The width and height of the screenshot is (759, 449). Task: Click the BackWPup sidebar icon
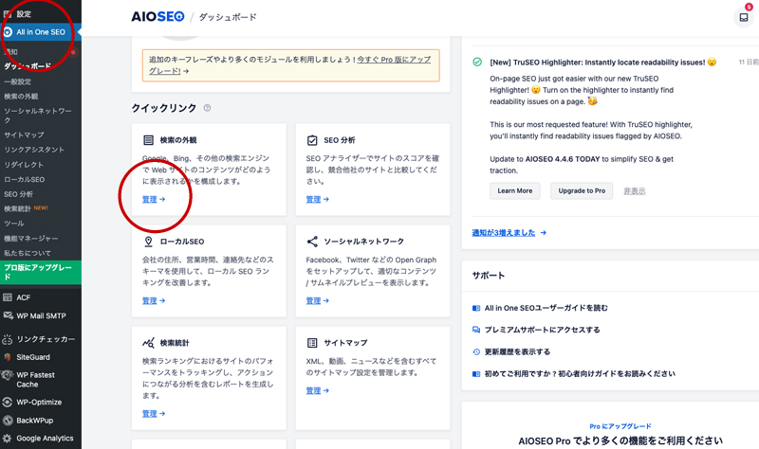click(8, 421)
